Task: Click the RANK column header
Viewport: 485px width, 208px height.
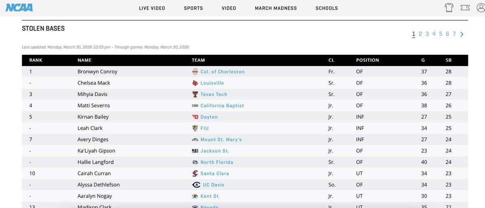Action: pyautogui.click(x=36, y=60)
